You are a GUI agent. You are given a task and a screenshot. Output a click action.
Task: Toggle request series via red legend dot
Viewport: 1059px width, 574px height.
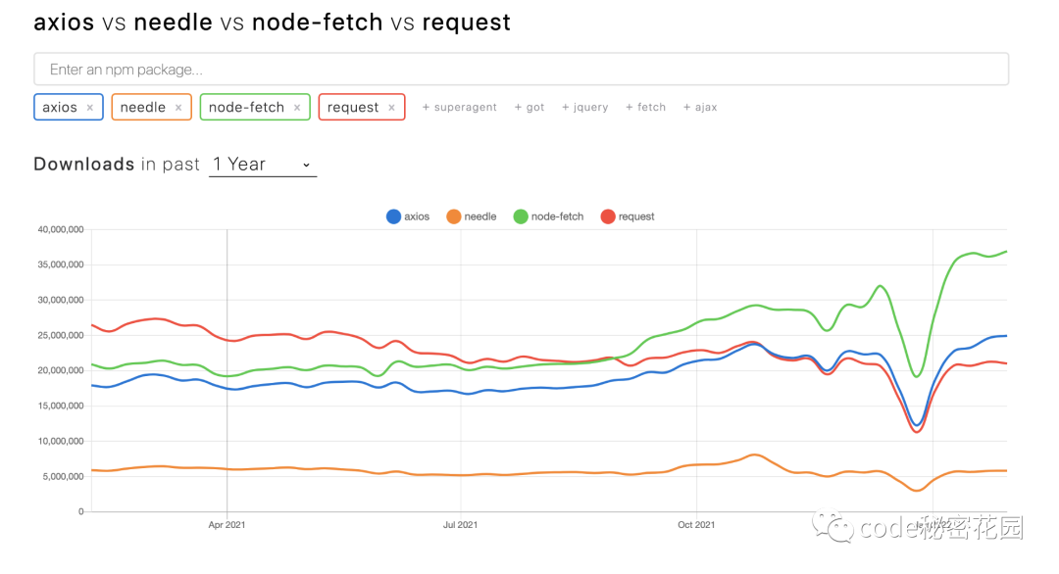click(x=607, y=216)
